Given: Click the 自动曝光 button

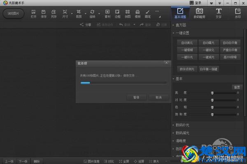Looking at the screenshot, I should click(x=209, y=43).
